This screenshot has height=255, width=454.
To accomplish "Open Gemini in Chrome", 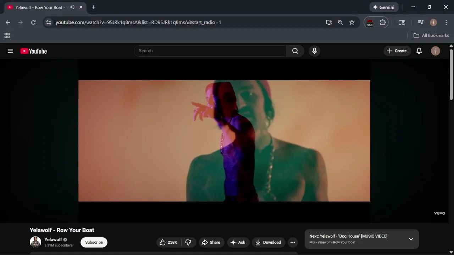I will (384, 7).
